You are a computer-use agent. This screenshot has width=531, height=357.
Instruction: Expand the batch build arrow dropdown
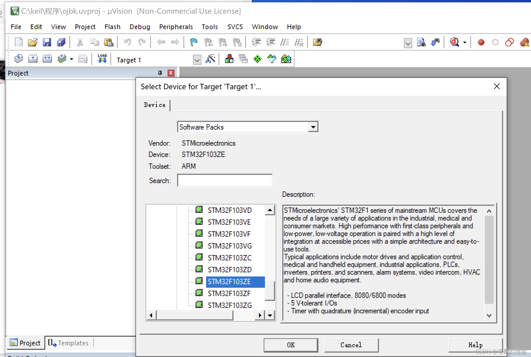coord(72,59)
